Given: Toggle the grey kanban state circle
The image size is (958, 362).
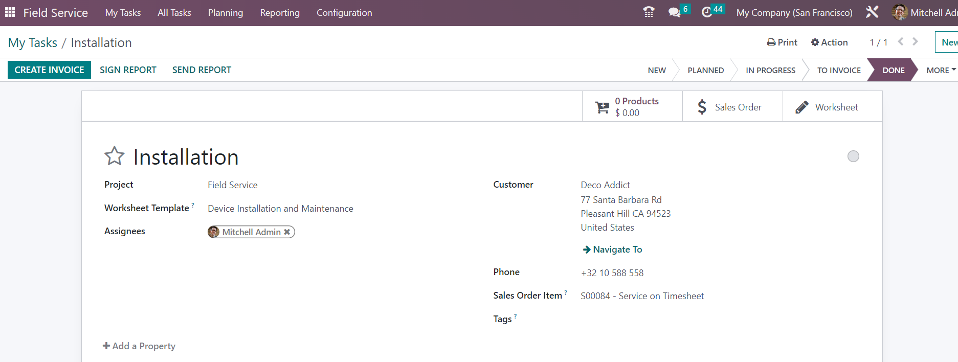Looking at the screenshot, I should 853,156.
